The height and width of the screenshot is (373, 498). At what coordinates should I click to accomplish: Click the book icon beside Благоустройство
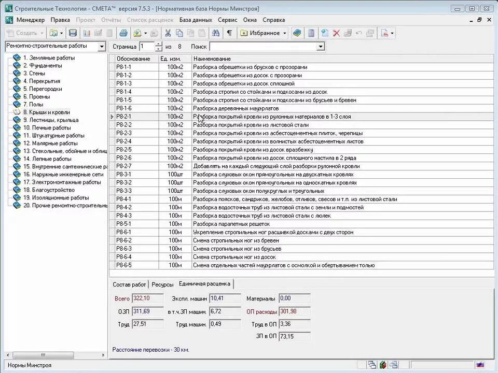pyautogui.click(x=17, y=190)
